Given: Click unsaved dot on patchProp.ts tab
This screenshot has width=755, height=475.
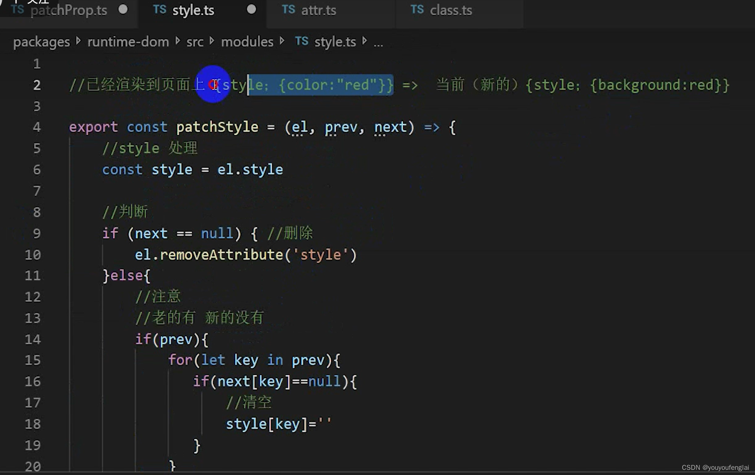Looking at the screenshot, I should click(x=123, y=10).
